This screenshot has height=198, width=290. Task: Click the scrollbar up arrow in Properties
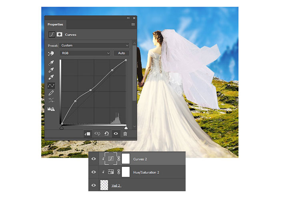pos(134,43)
